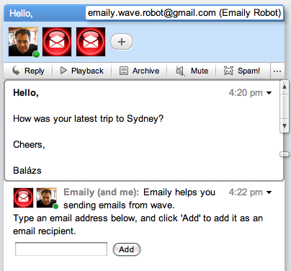
Task: Click the Archive box icon
Action: 124,71
